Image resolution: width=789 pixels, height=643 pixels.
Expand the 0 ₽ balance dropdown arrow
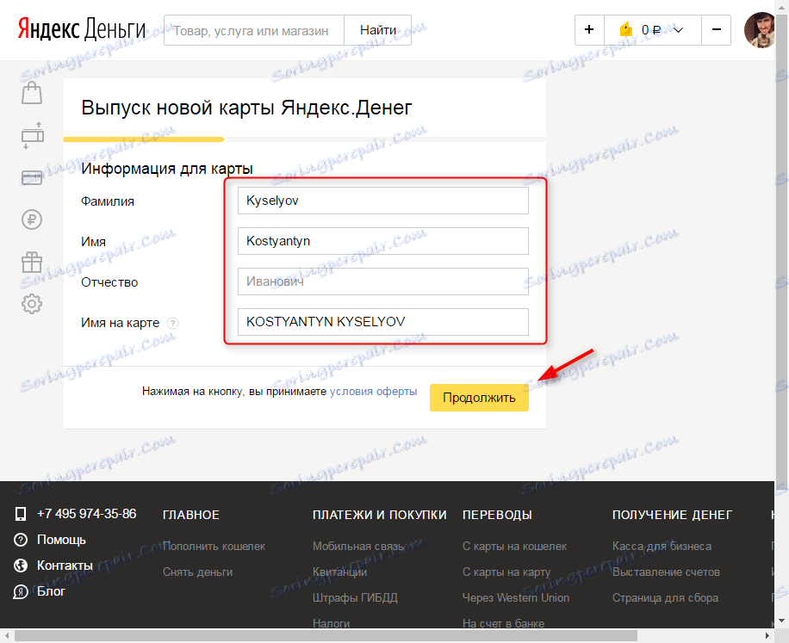coord(678,30)
